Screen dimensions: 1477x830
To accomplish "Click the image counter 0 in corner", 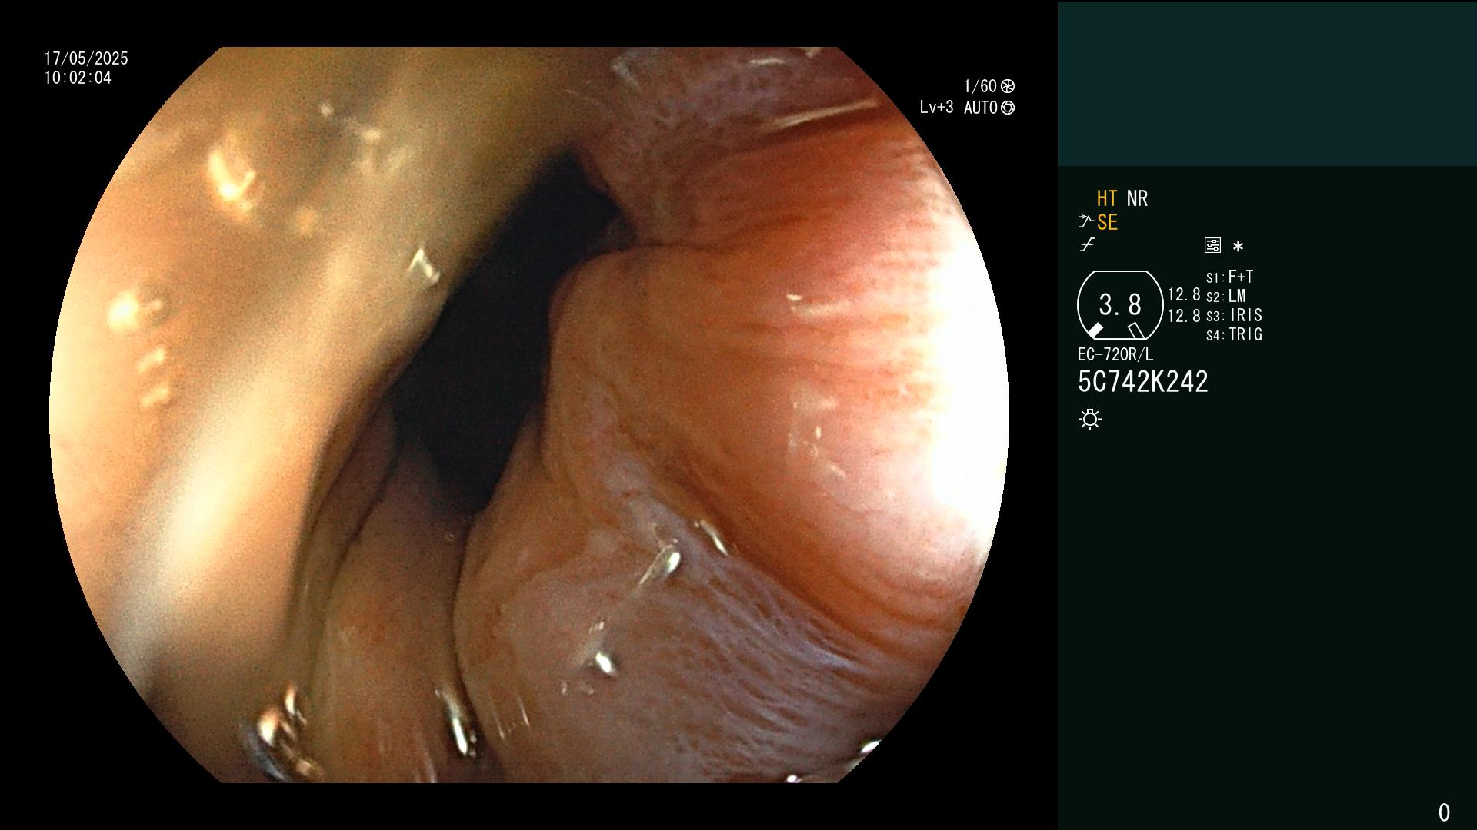I will [1444, 812].
